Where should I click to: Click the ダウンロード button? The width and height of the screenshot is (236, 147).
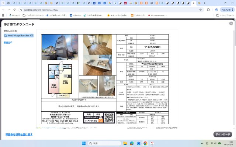pyautogui.click(x=222, y=135)
